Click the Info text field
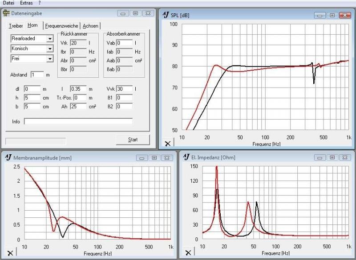 pos(78,121)
